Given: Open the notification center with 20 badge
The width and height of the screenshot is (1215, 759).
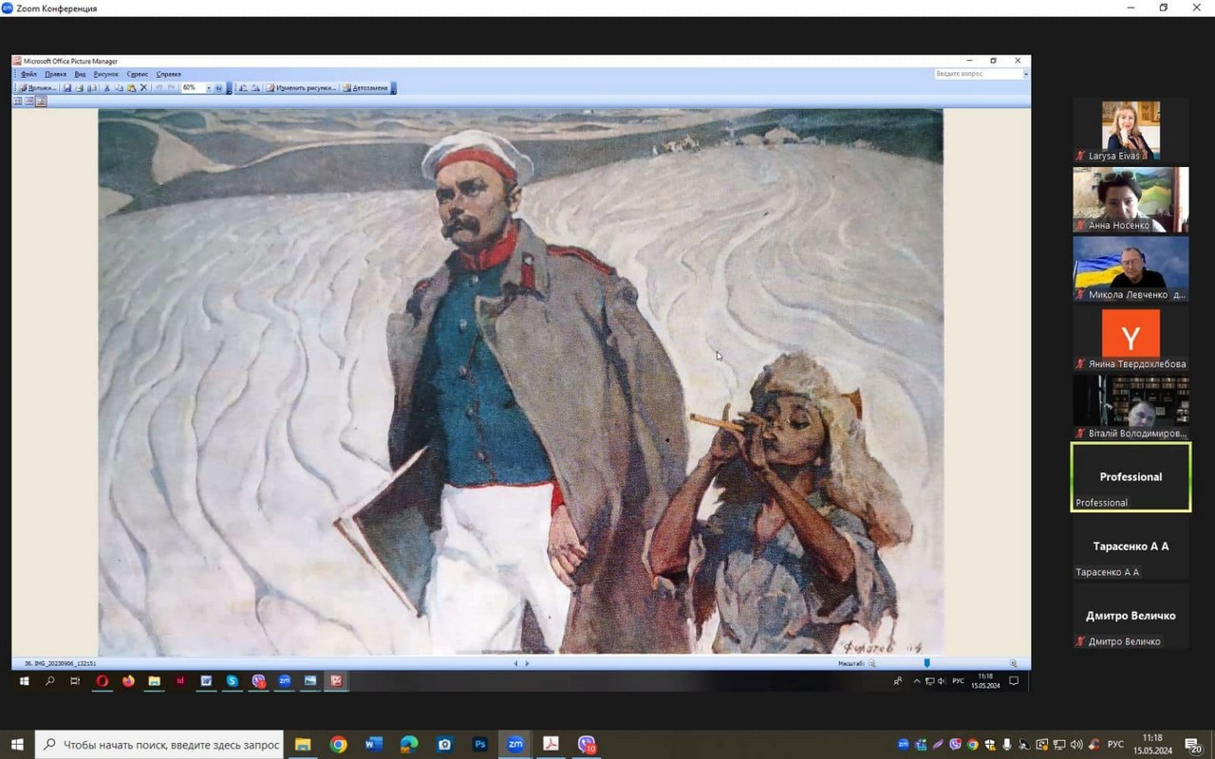Looking at the screenshot, I should [x=1196, y=745].
